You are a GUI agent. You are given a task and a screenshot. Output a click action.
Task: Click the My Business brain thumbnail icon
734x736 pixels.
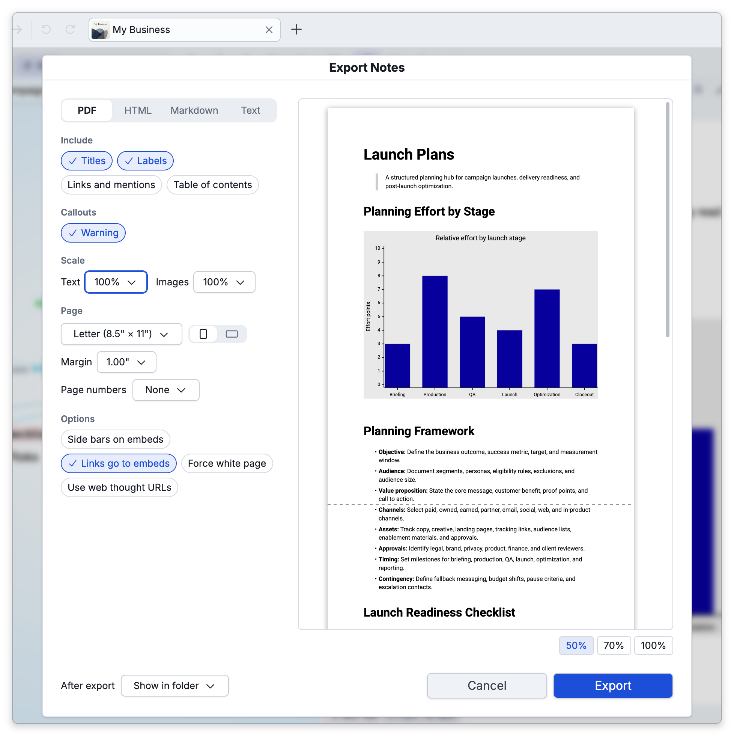100,30
